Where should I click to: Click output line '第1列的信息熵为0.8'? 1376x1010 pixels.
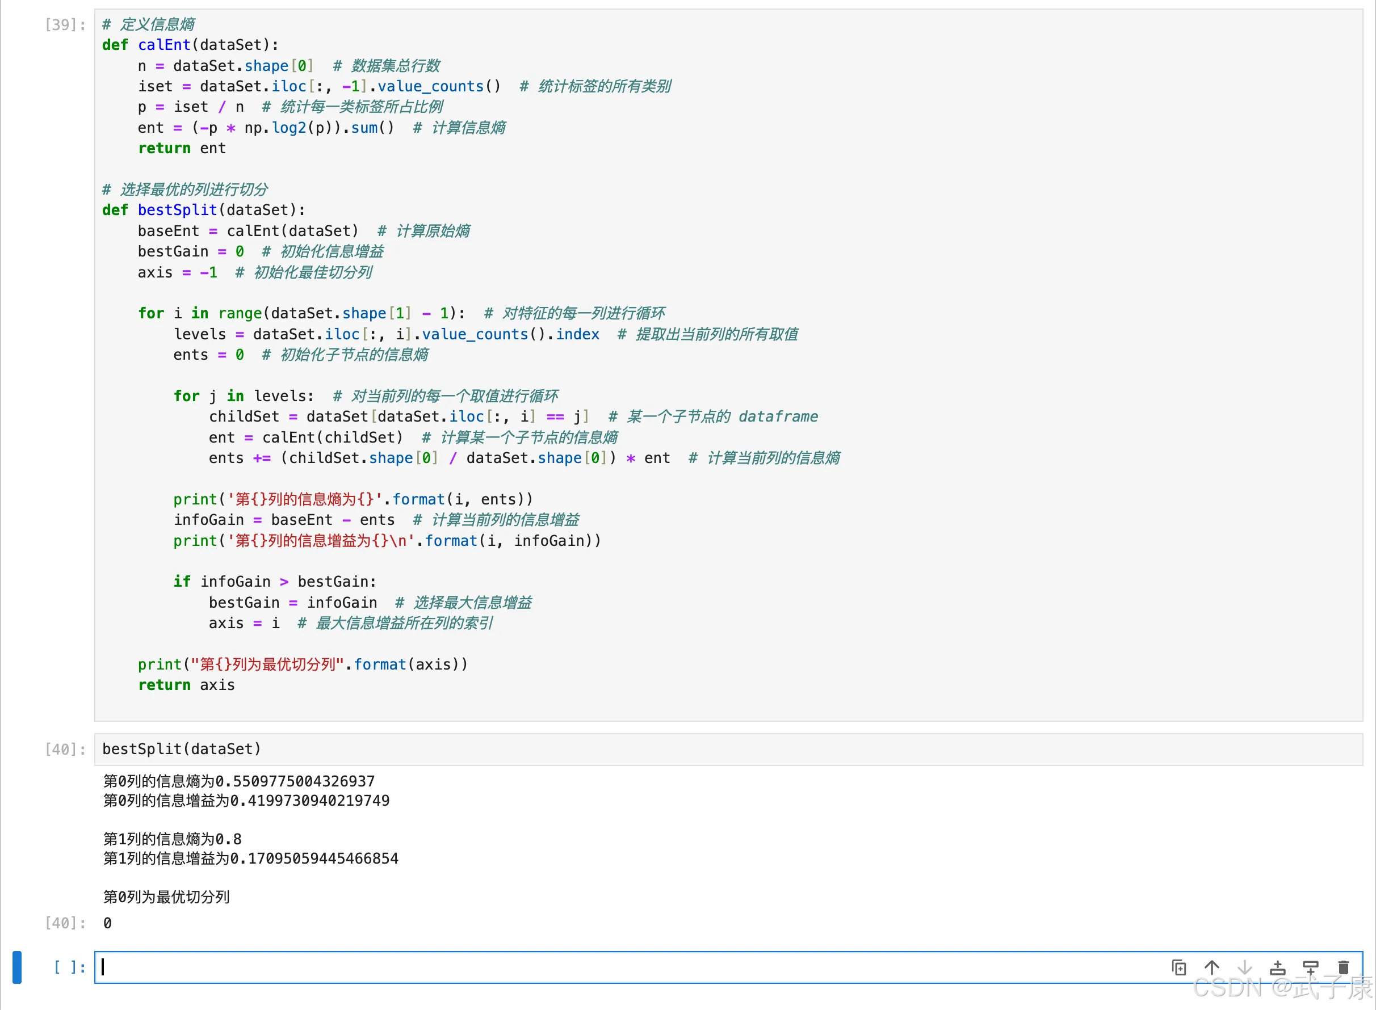click(x=173, y=839)
